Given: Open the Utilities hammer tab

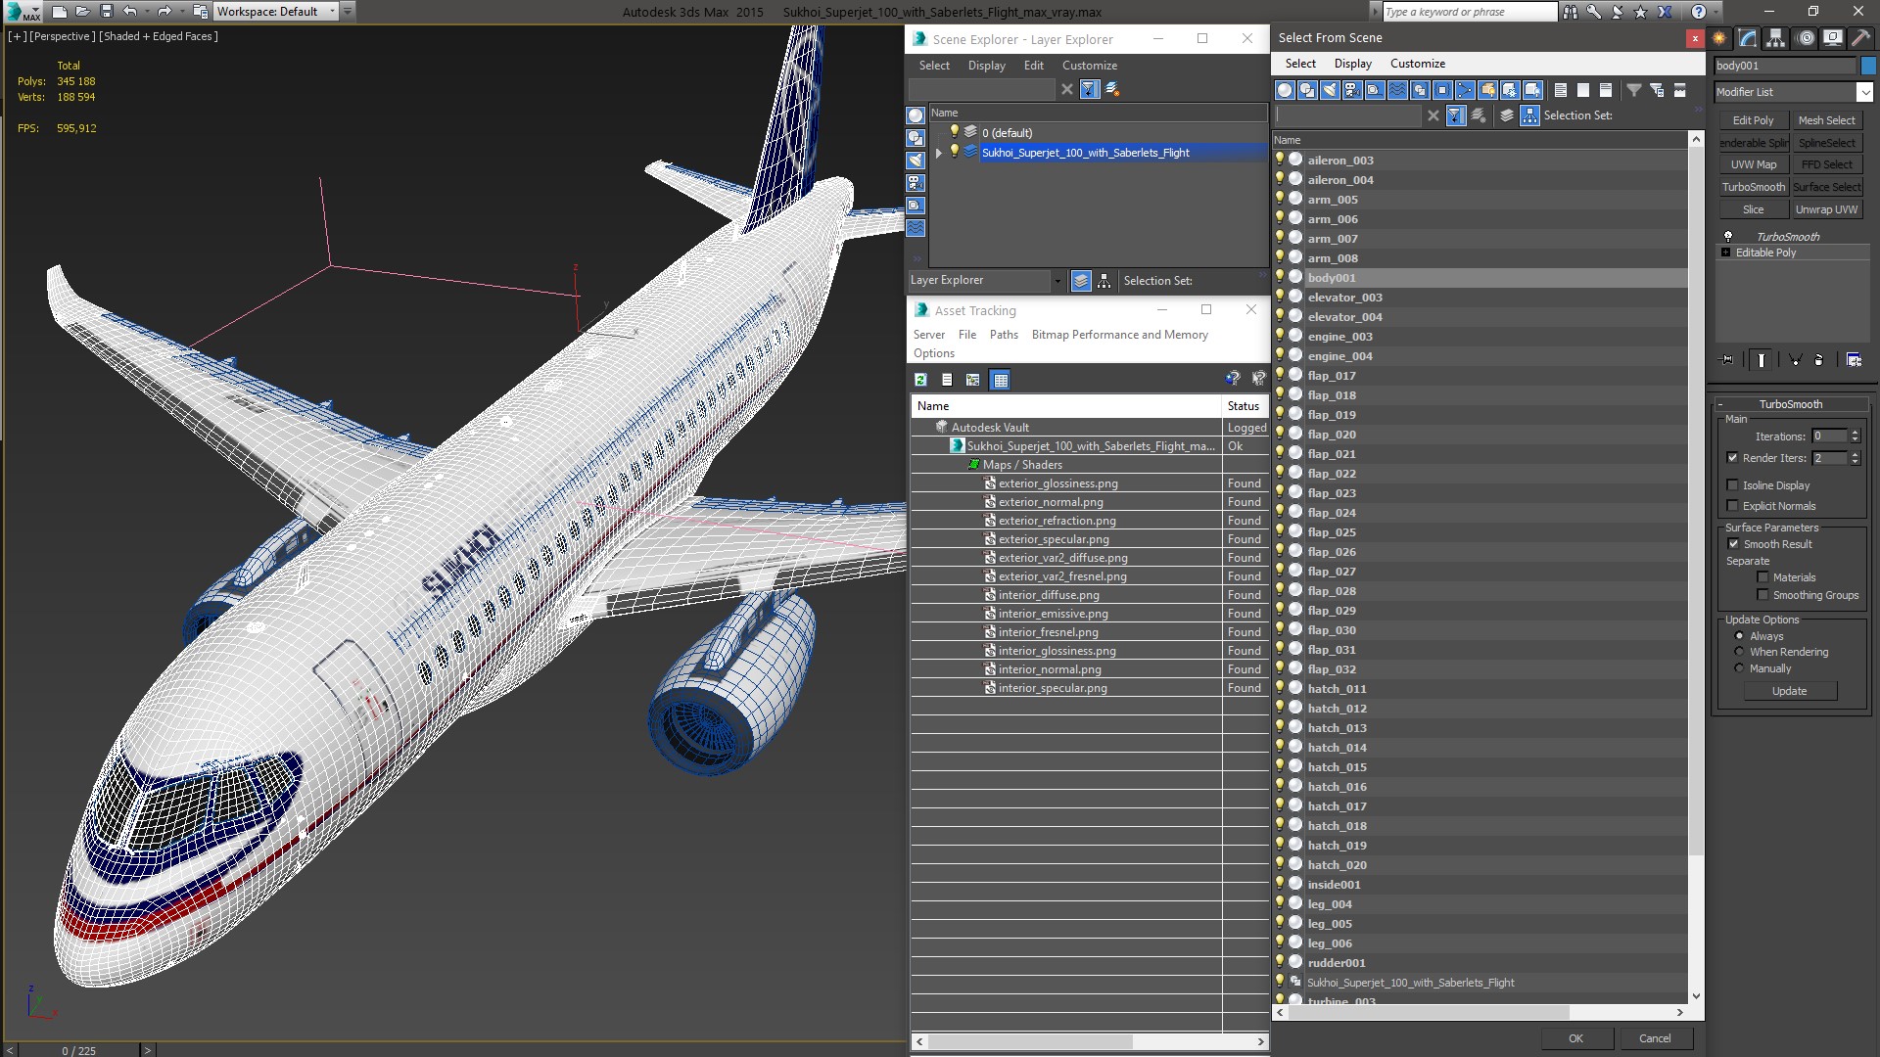Looking at the screenshot, I should (1860, 38).
